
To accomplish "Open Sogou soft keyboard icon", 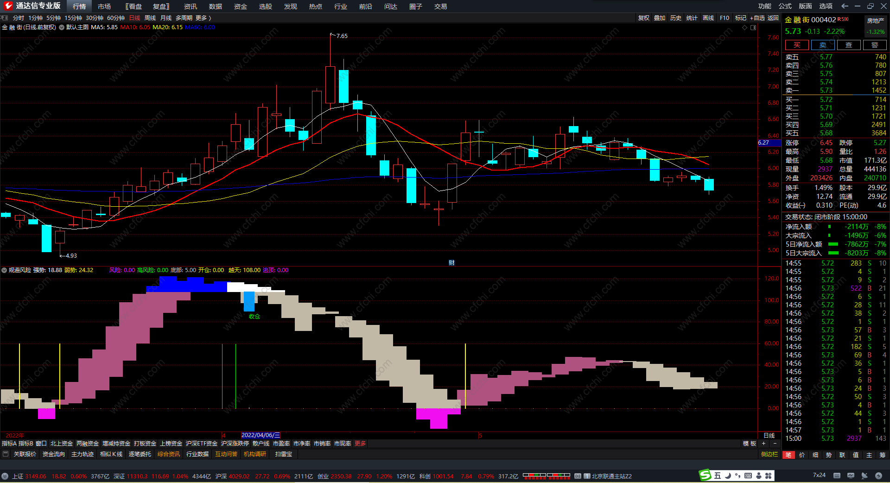I will [x=748, y=476].
